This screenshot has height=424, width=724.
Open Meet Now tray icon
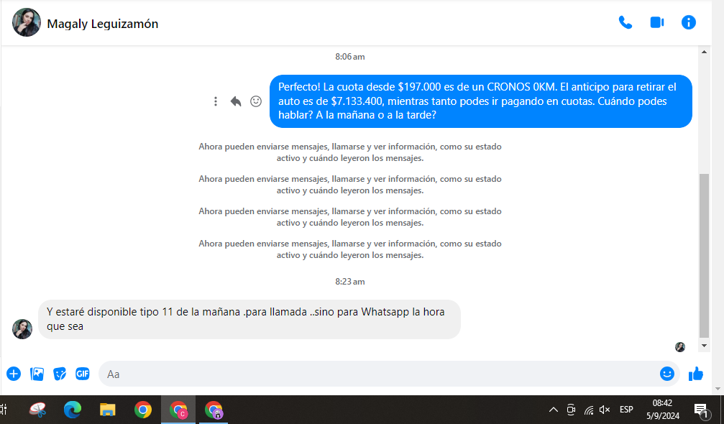click(x=571, y=410)
